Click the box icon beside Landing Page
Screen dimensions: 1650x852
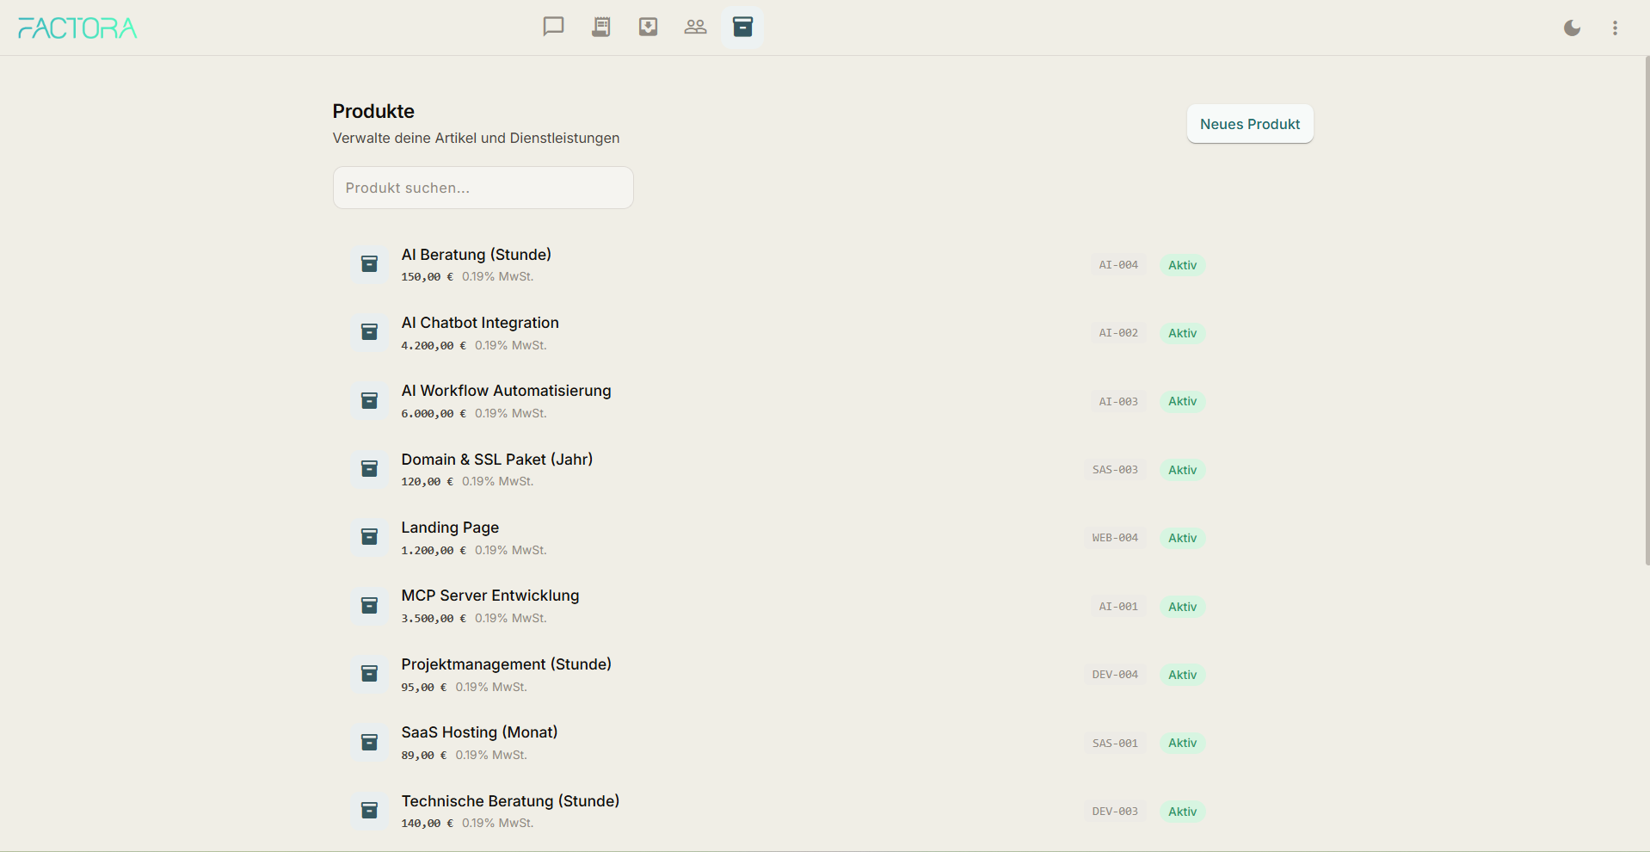369,537
